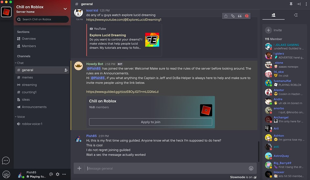The height and width of the screenshot is (180, 310).
Task: Select the quote icon on the hovered message
Action: pyautogui.click(x=240, y=16)
